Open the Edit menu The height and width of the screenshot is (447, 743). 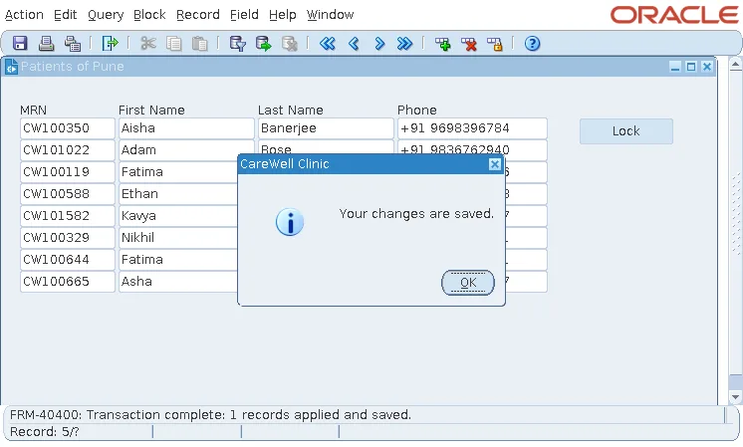point(66,15)
